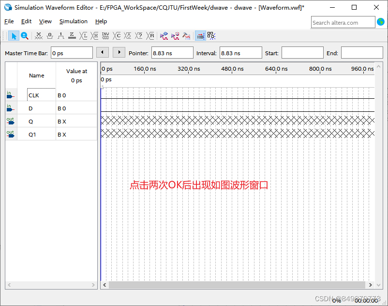Click waveform scrollbar left arrow

pyautogui.click(x=104, y=285)
